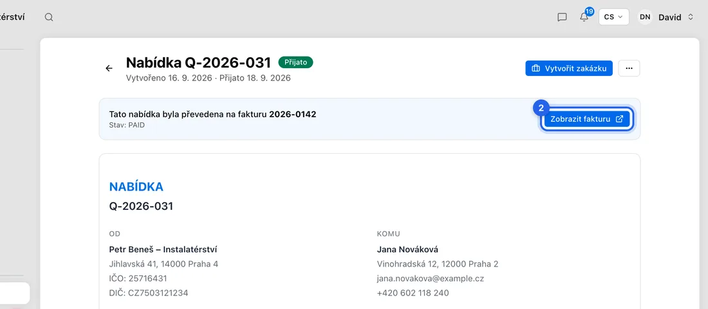Click the recipient name Jana Nováková

click(x=407, y=249)
